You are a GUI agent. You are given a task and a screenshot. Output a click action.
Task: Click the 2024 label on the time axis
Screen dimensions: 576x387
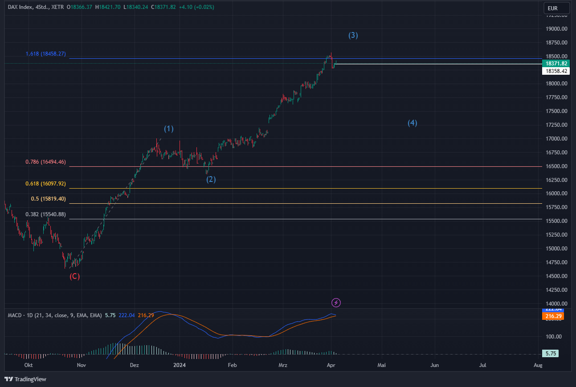[180, 365]
